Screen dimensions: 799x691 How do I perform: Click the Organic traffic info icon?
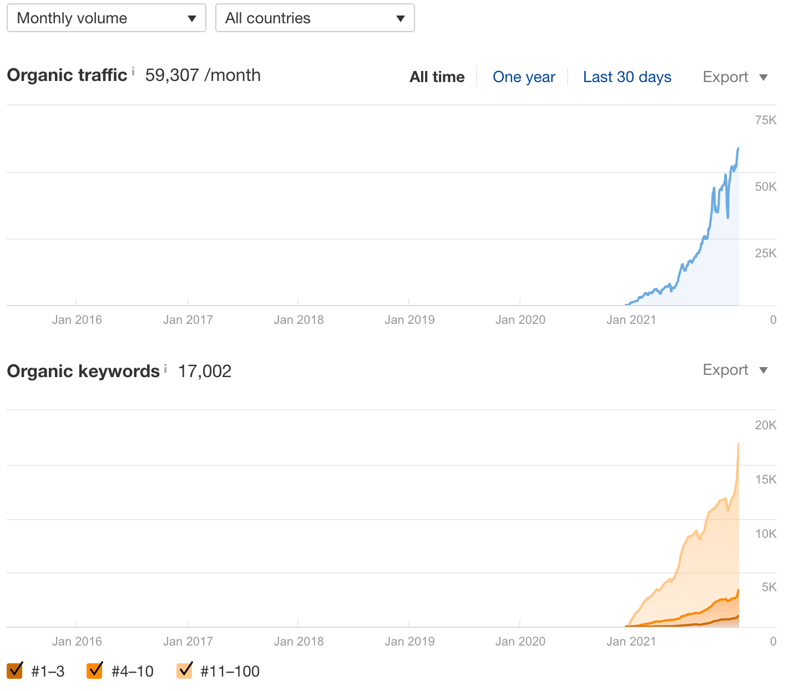pos(133,71)
